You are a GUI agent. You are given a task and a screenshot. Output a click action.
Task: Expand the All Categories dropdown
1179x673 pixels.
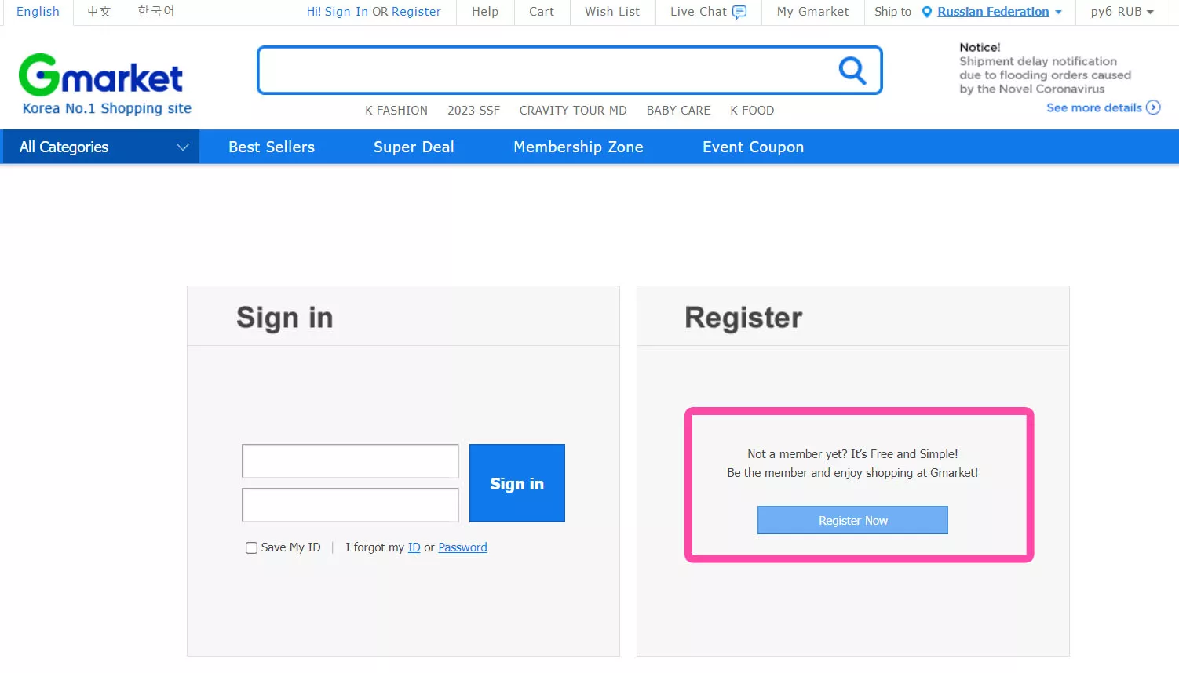click(100, 147)
